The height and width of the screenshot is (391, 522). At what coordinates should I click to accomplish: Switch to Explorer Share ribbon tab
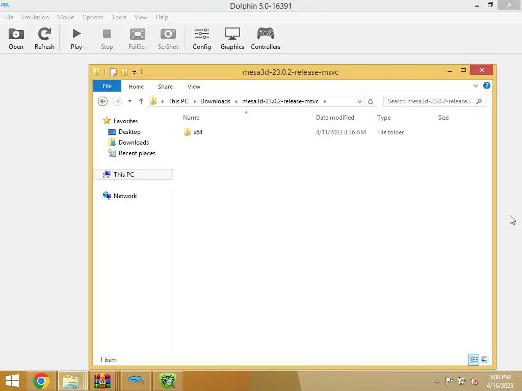[165, 87]
